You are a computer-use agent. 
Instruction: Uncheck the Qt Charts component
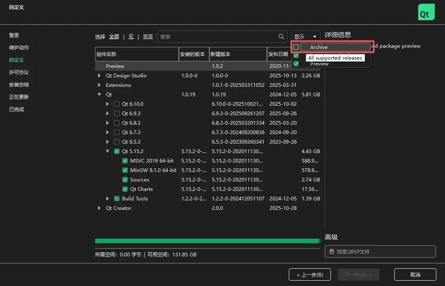point(125,189)
